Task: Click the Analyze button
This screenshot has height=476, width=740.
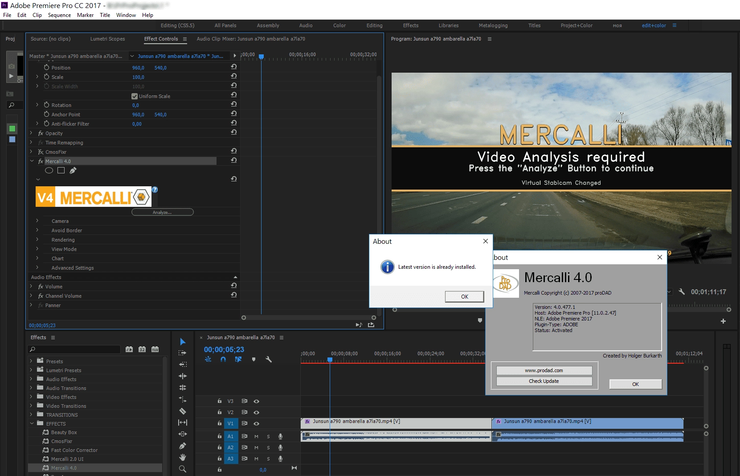Action: point(163,212)
